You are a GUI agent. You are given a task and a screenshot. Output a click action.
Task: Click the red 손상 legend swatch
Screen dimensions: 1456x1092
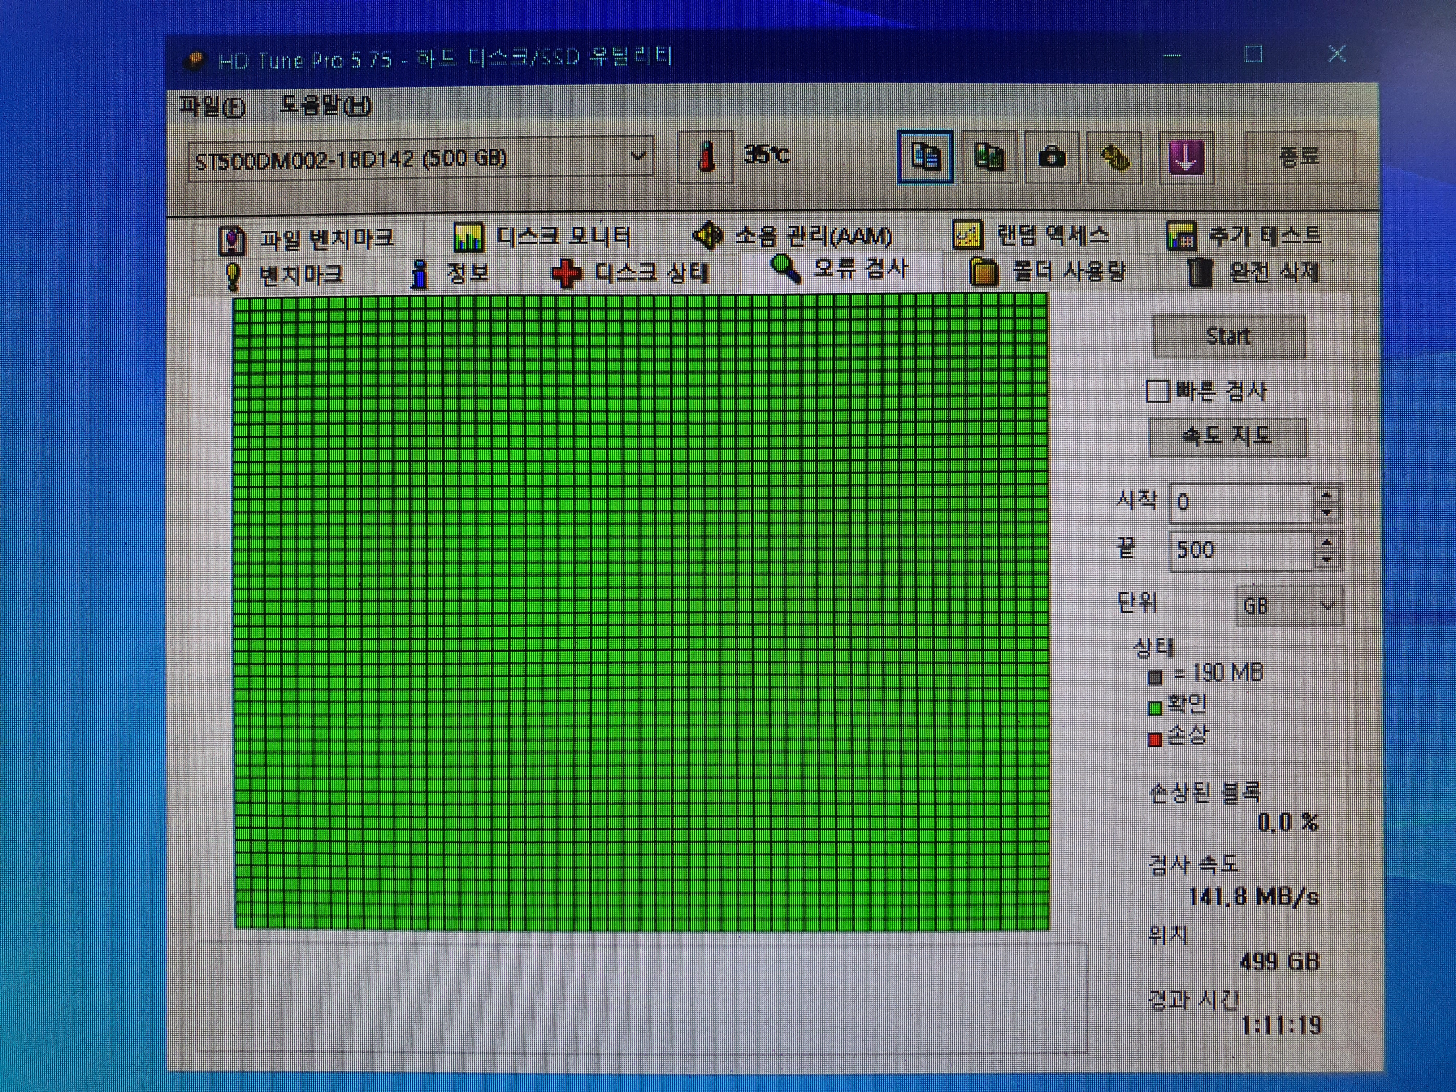1154,740
